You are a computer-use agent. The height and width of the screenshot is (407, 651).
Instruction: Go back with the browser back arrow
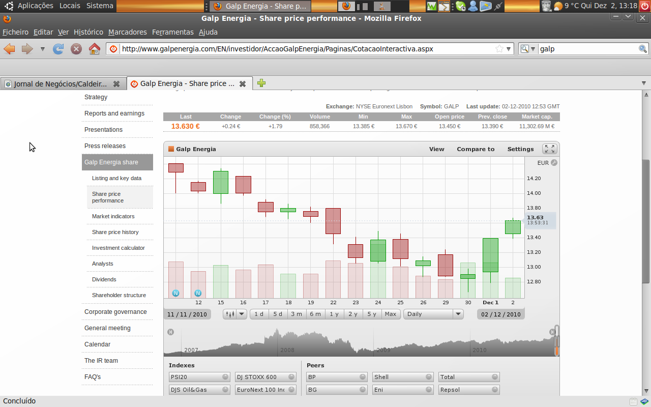click(9, 49)
